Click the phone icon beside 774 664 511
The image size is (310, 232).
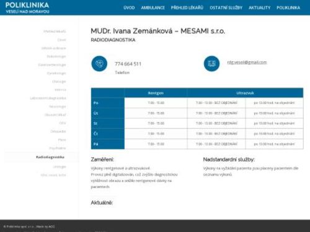tap(99, 64)
